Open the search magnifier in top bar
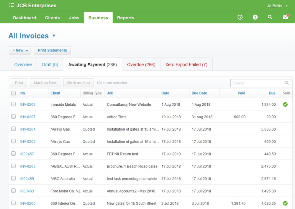Screen dimensions: 295x209 [x=270, y=17]
